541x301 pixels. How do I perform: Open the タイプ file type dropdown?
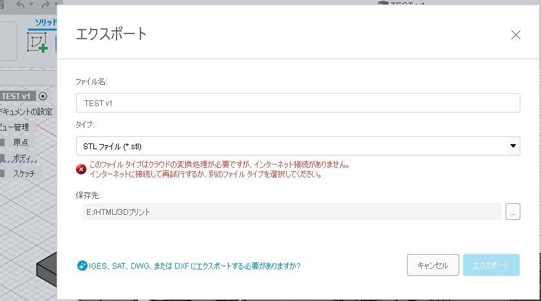coord(298,146)
